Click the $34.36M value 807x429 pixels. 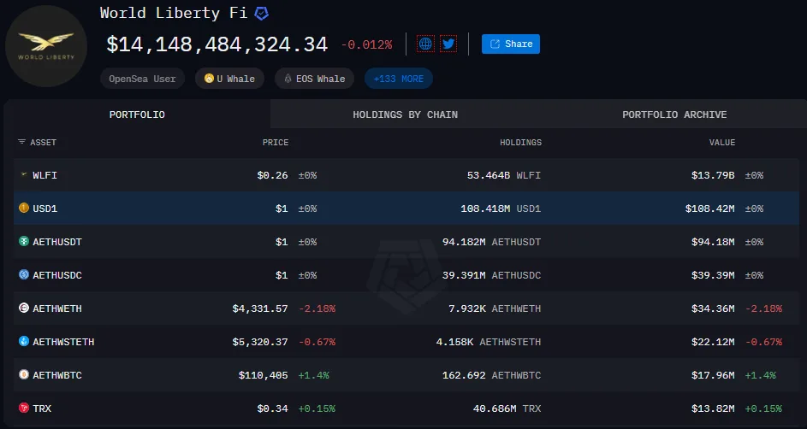coord(713,309)
